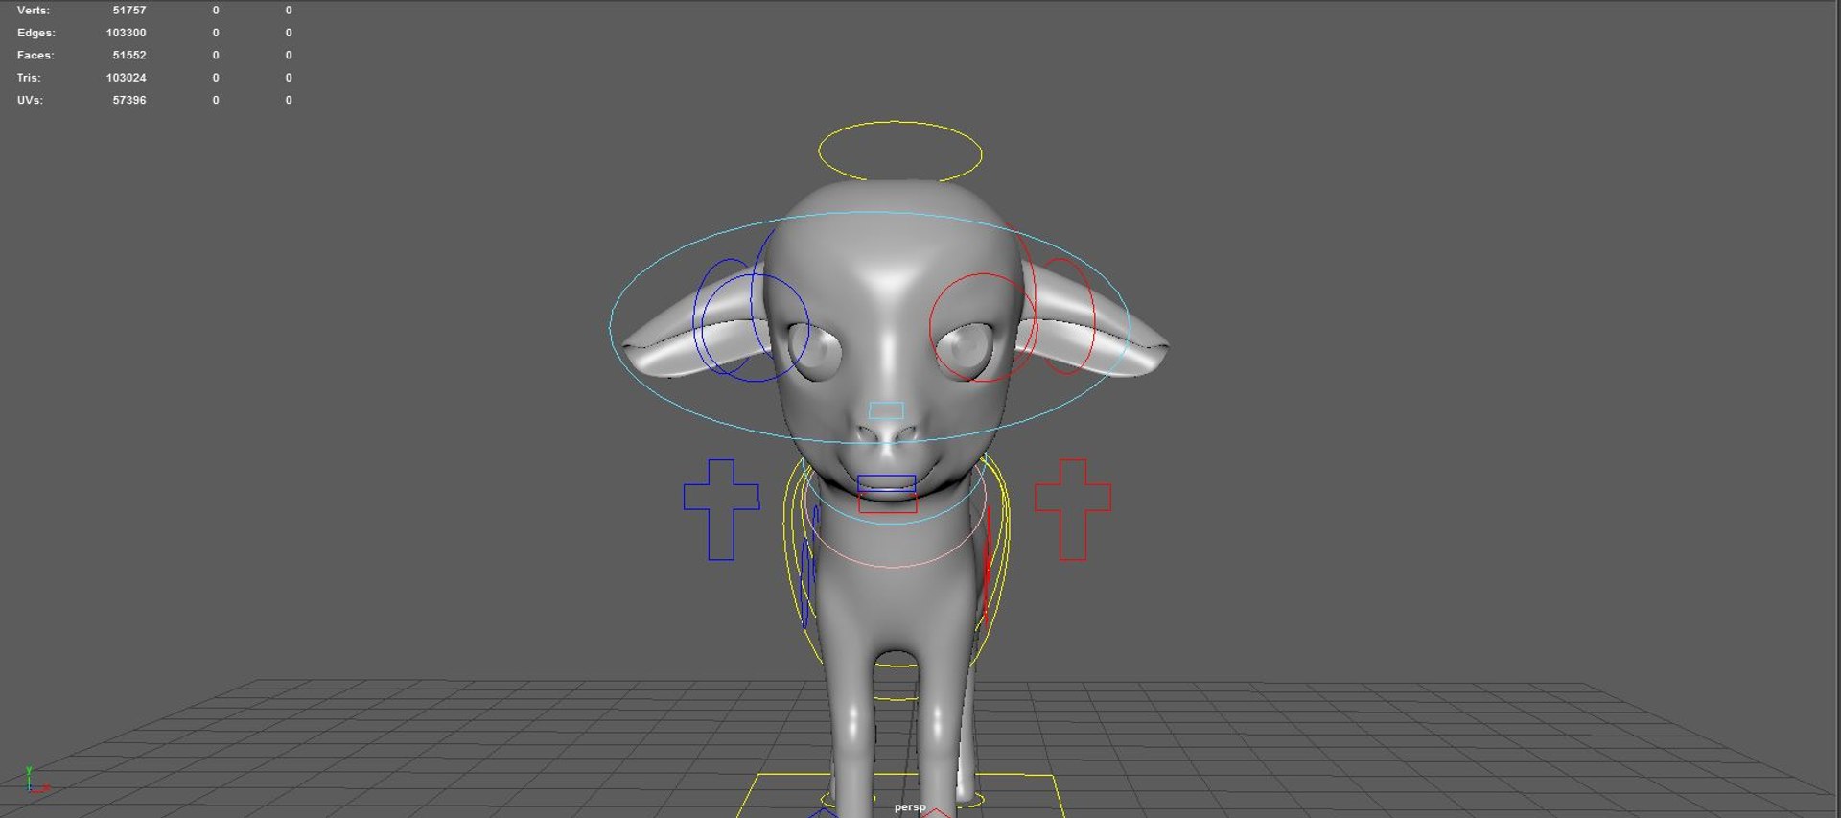The height and width of the screenshot is (818, 1841).
Task: Click the Faces count 51552
Action: (x=129, y=56)
